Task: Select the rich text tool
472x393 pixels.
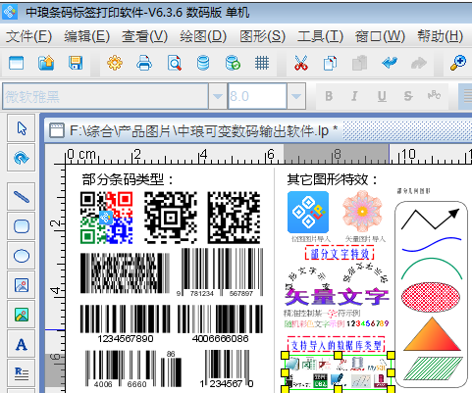Action: [22, 373]
